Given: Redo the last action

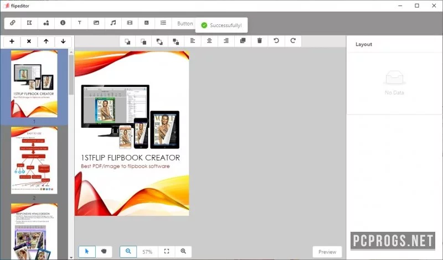Looking at the screenshot, I should [293, 41].
